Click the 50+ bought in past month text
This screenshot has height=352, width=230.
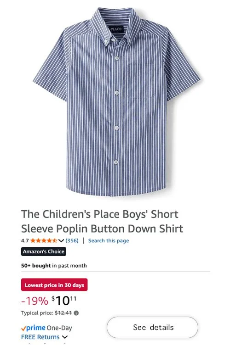pyautogui.click(x=54, y=266)
